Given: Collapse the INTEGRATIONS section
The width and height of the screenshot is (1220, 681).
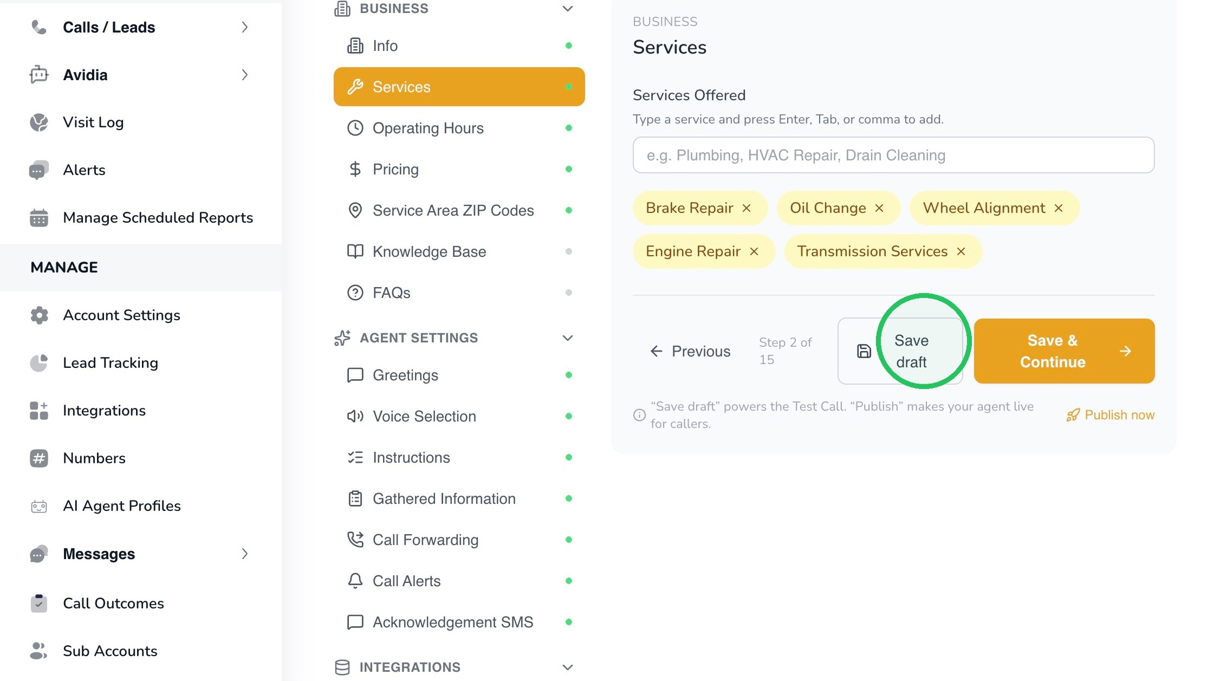Looking at the screenshot, I should click(567, 667).
